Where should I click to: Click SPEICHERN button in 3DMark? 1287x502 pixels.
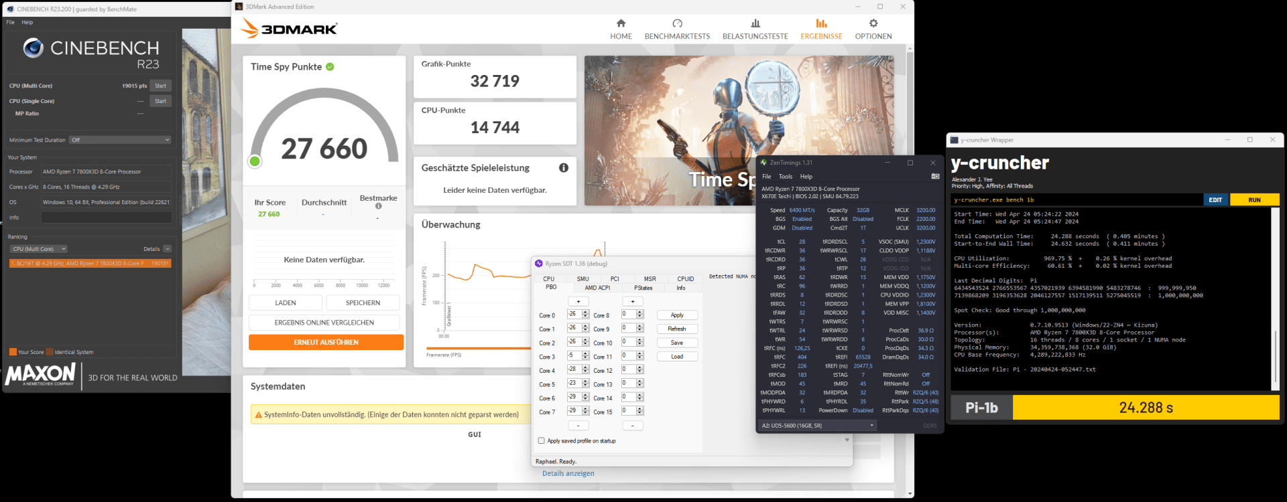[x=363, y=303]
